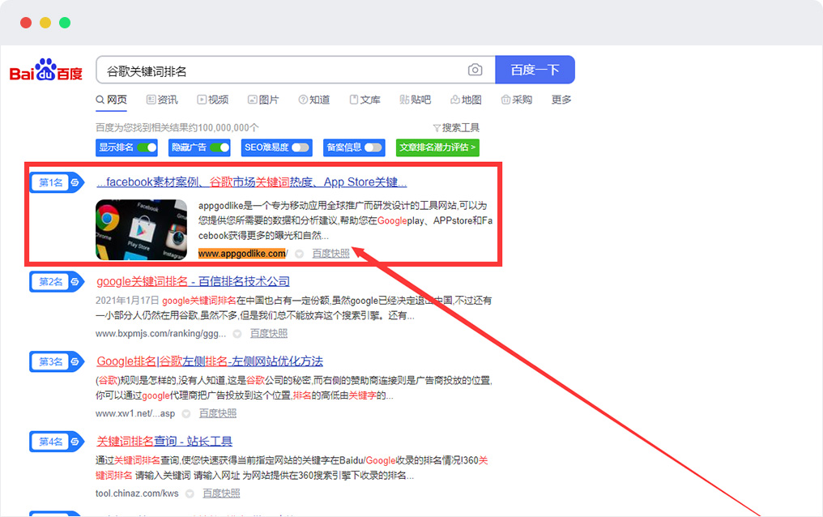
Task: Focus the search box containing 谷歌关键词排名
Action: [x=296, y=70]
